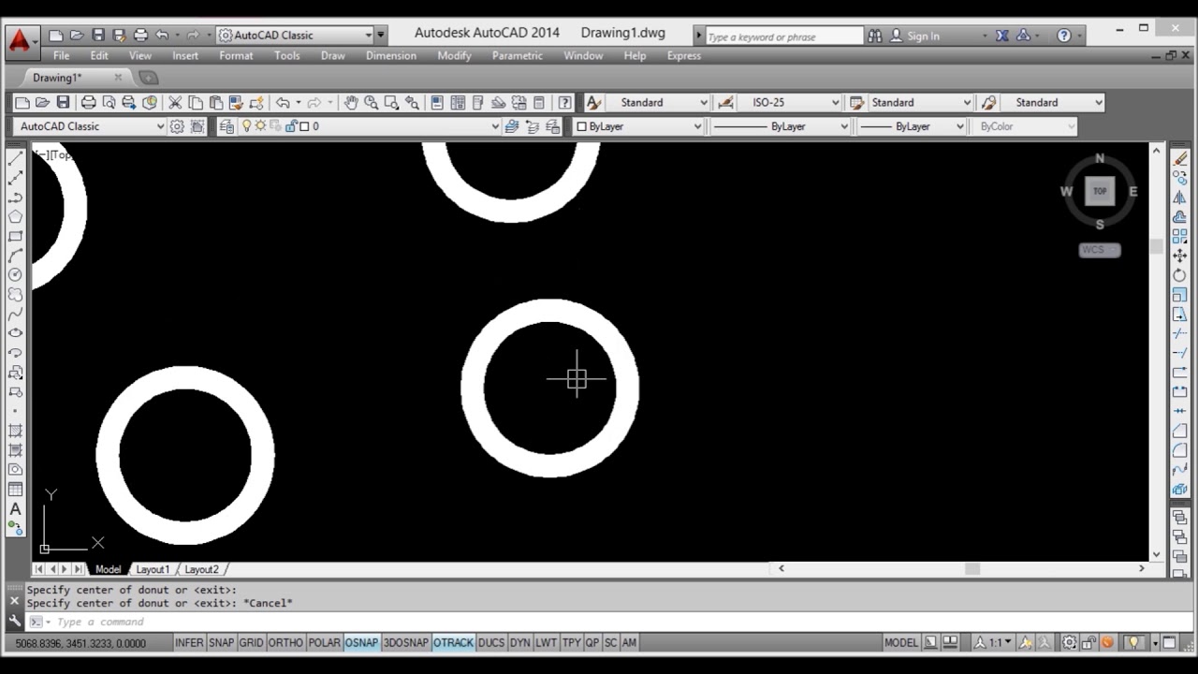
Task: Toggle DYN dynamic input in status bar
Action: point(519,643)
